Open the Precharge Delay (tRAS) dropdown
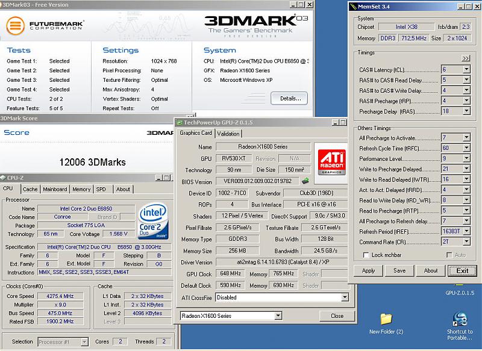Image resolution: width=482 pixels, height=351 pixels. point(466,111)
